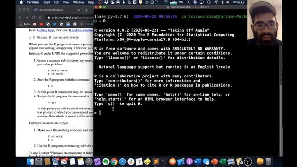
Task: Click the Chrome home button
Action: pos(40,17)
